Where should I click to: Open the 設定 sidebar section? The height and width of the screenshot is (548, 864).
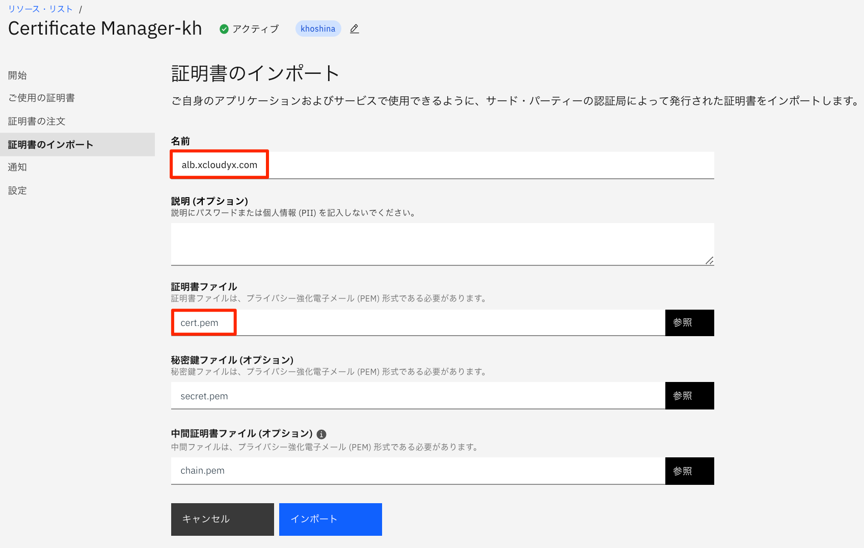click(x=17, y=190)
